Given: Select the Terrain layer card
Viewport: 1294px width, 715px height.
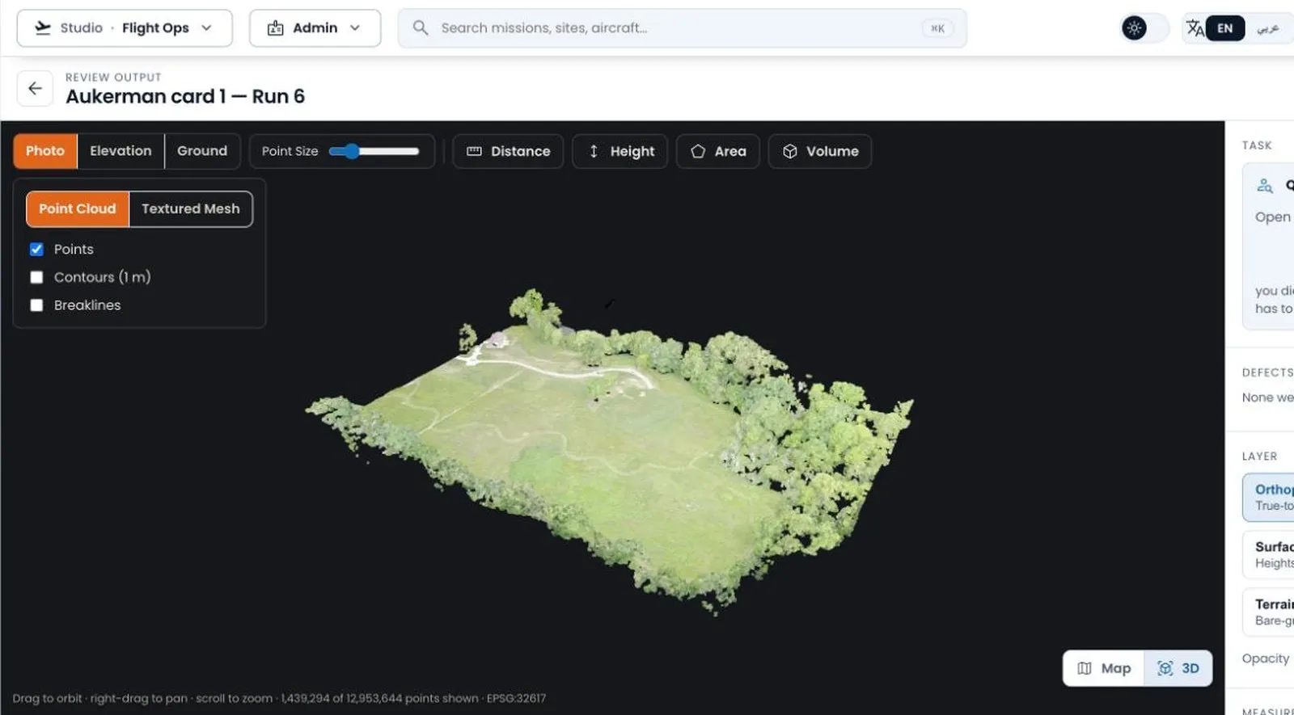Looking at the screenshot, I should pyautogui.click(x=1268, y=612).
